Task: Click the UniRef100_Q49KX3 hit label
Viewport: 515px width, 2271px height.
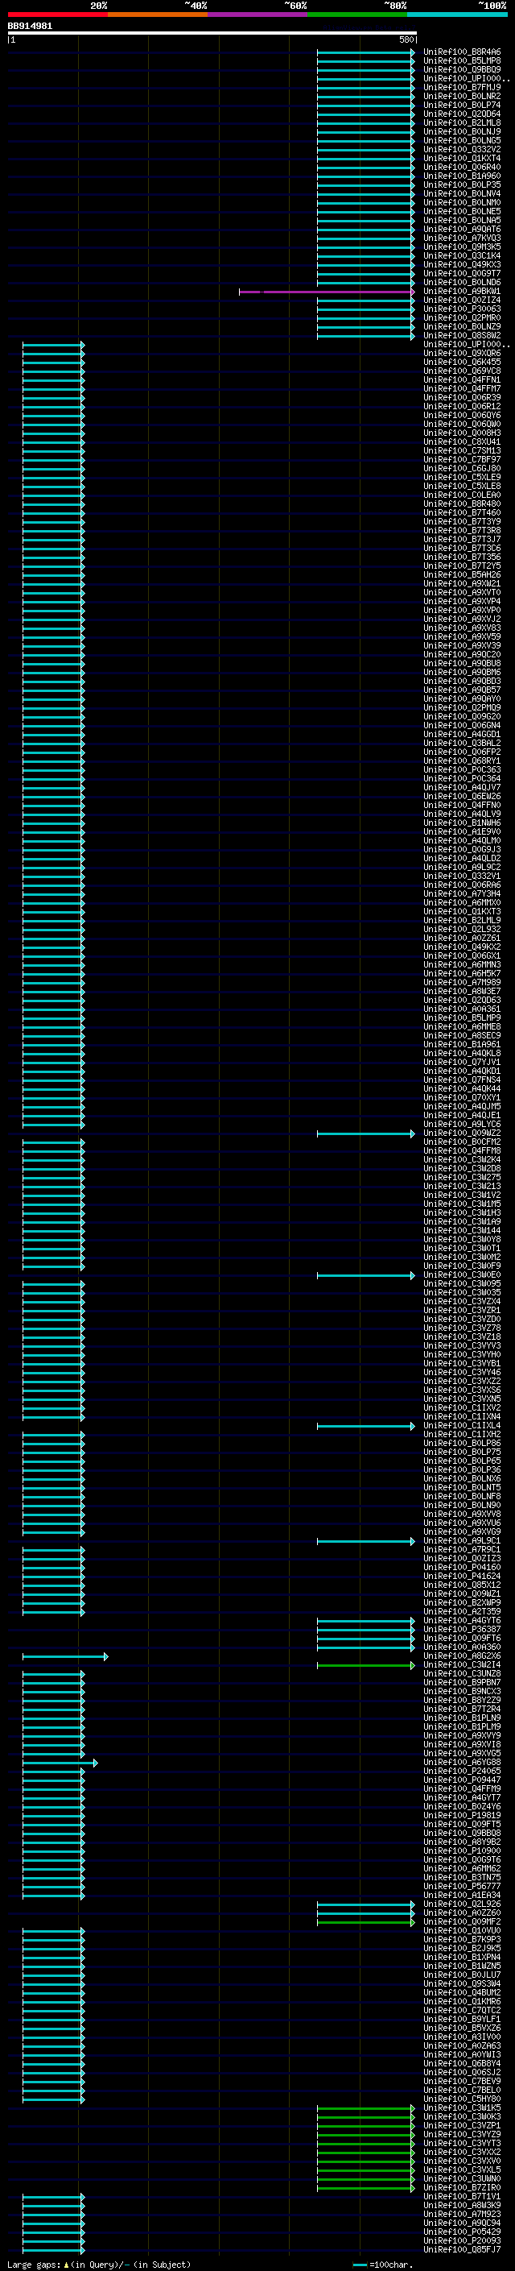Action: [x=462, y=264]
